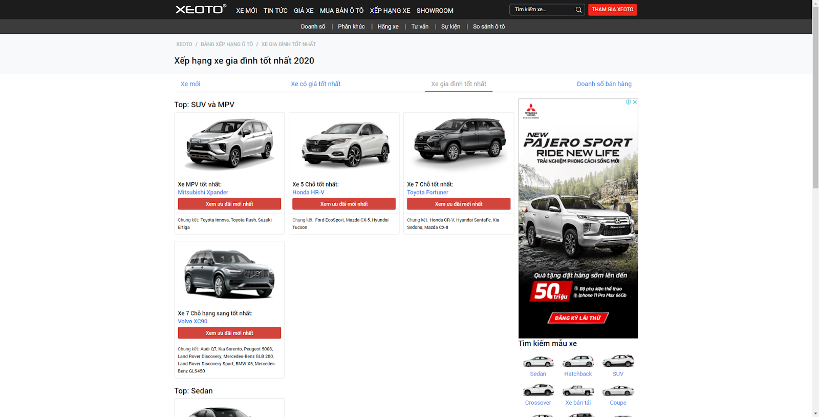Screen dimensions: 819x417
Task: Switch to Doanh số bán hàng tab
Action: (x=604, y=84)
